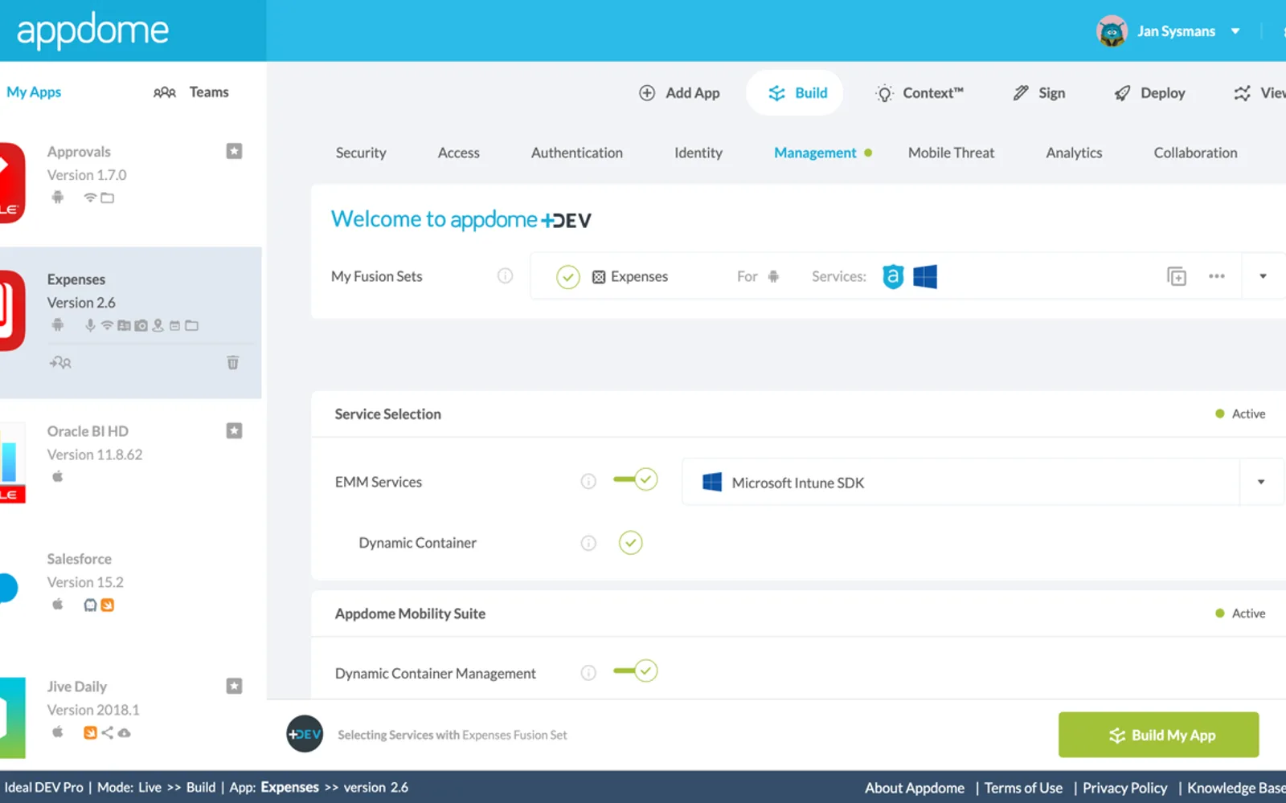The image size is (1286, 803).
Task: Click the Windows service icon in Services
Action: coord(925,276)
